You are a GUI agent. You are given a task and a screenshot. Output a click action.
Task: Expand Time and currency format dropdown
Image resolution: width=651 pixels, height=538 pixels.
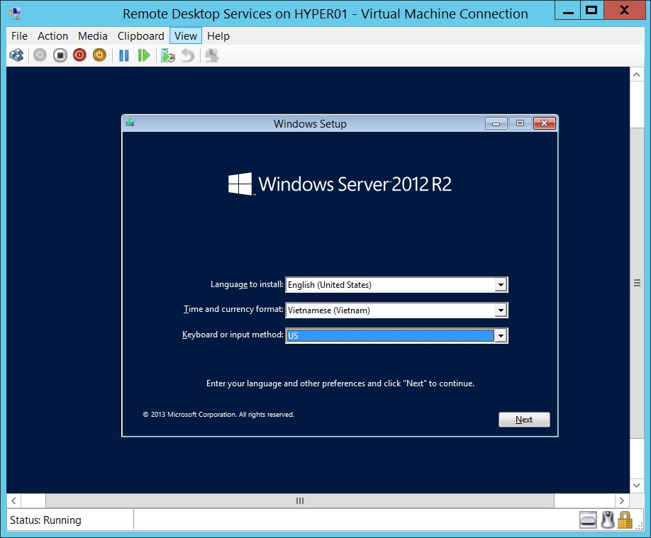point(501,310)
